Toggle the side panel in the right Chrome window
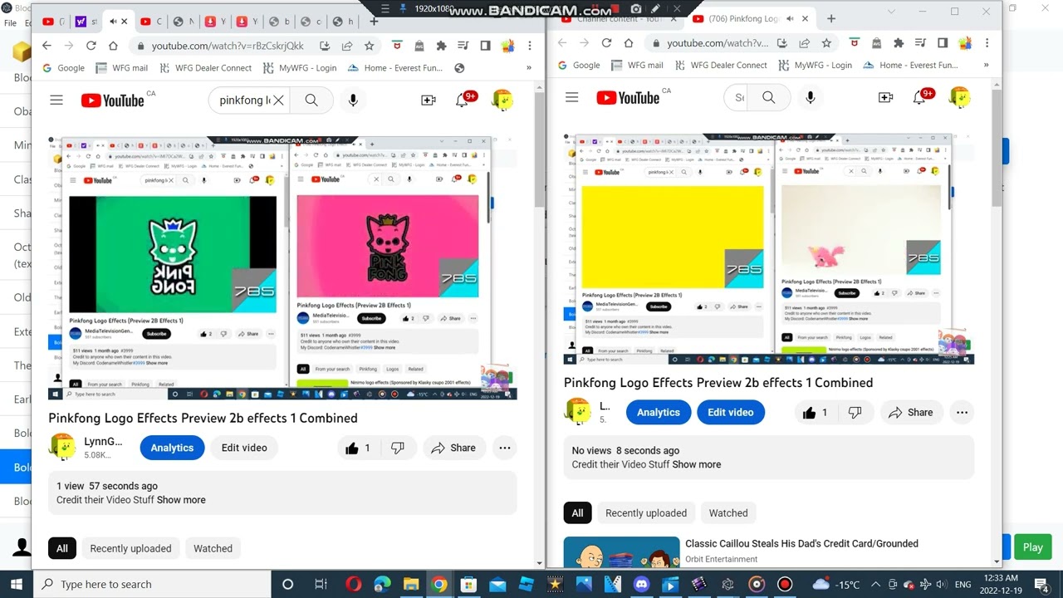Viewport: 1063px width, 598px height. (x=942, y=43)
